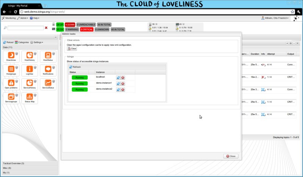Click the 40 OK services badge
Viewport: 303px width, 177px height.
point(60,29)
